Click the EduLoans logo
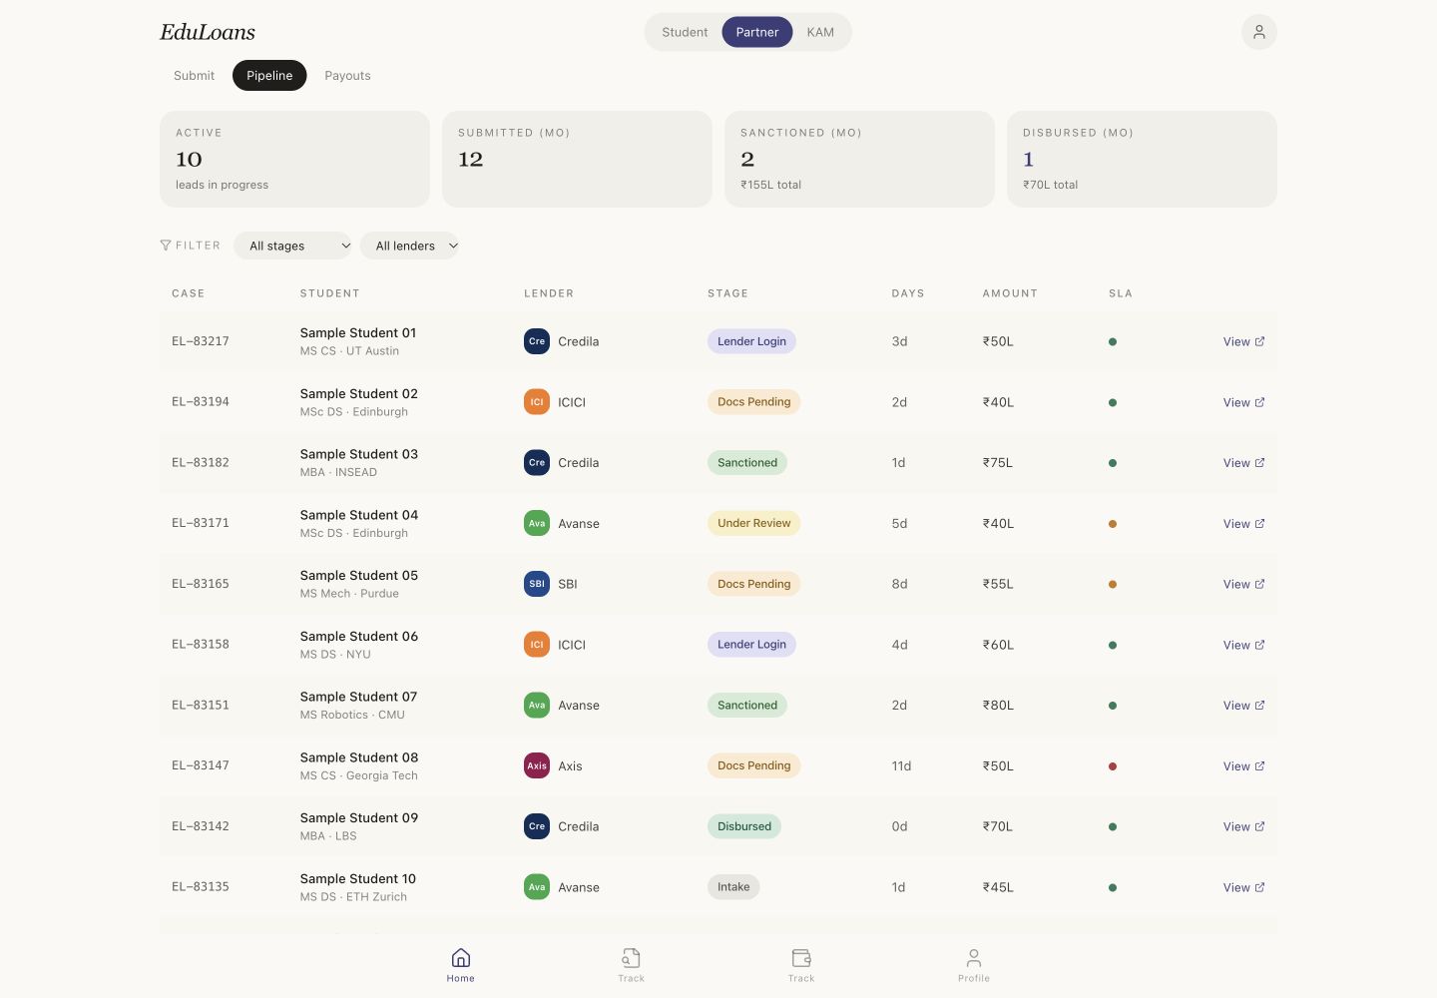This screenshot has height=998, width=1437. [x=208, y=32]
